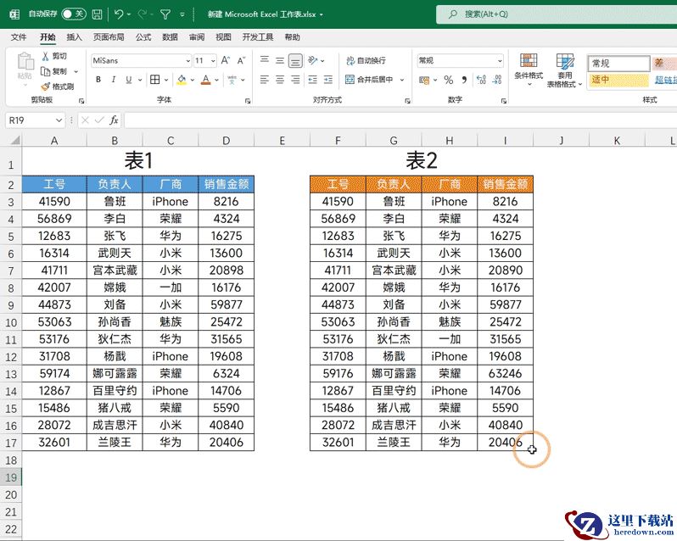Click the Insert Function fx icon
Image resolution: width=677 pixels, height=541 pixels.
(114, 120)
